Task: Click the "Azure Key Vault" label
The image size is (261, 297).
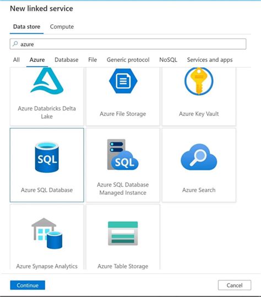Action: 199,114
